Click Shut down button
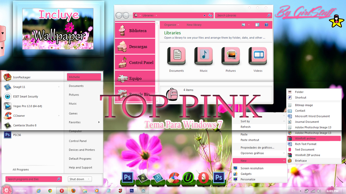Screen dimensions: 346x194 click(x=77, y=179)
